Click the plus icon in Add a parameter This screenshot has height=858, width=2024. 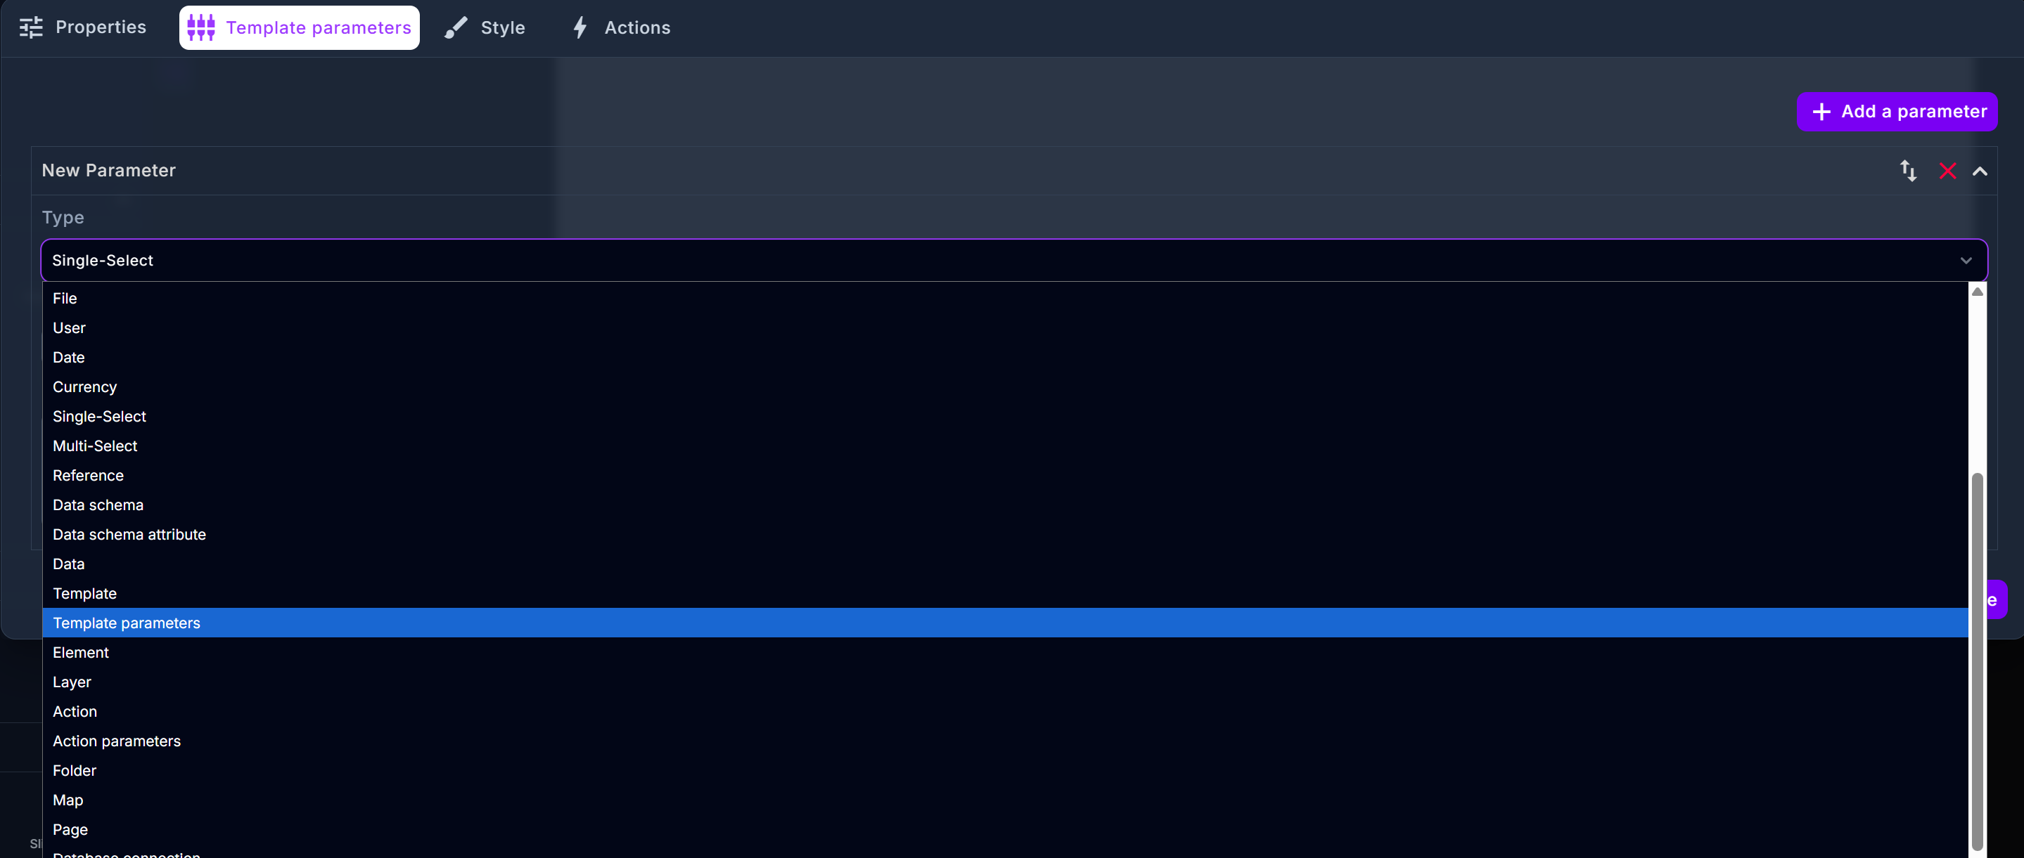[1821, 111]
